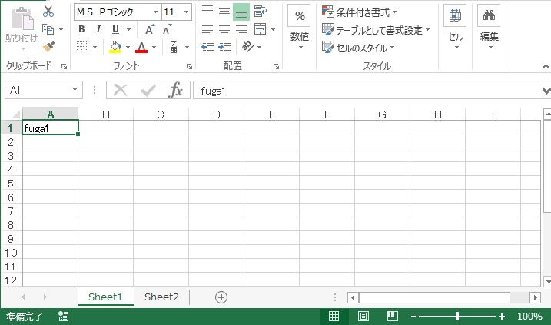Apply red font color
Image resolution: width=551 pixels, height=325 pixels.
(141, 47)
